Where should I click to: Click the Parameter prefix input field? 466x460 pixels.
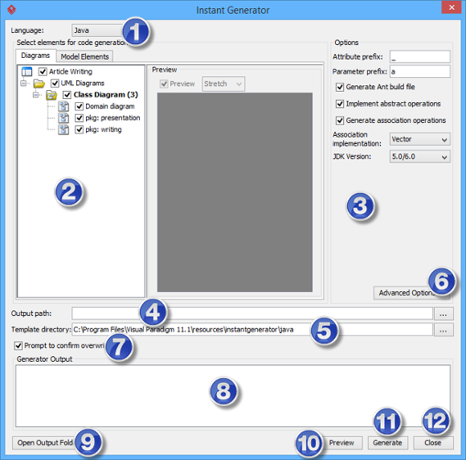420,72
